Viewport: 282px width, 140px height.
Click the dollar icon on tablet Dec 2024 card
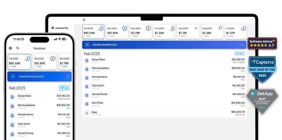[x=125, y=28]
